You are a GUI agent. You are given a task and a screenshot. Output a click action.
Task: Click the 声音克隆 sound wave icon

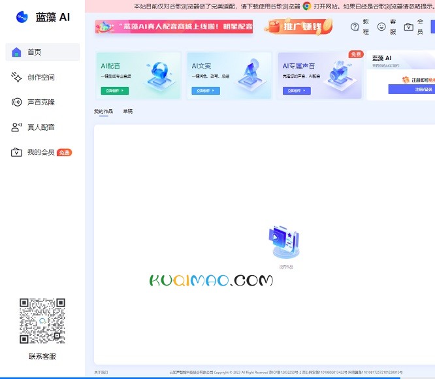pos(16,102)
